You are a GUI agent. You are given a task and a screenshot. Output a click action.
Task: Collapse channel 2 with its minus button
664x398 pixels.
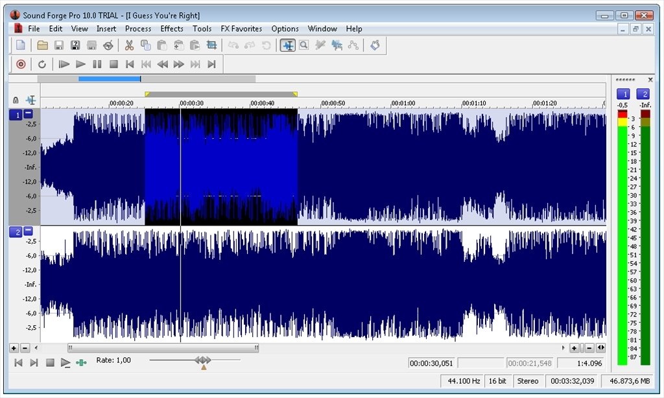click(28, 231)
